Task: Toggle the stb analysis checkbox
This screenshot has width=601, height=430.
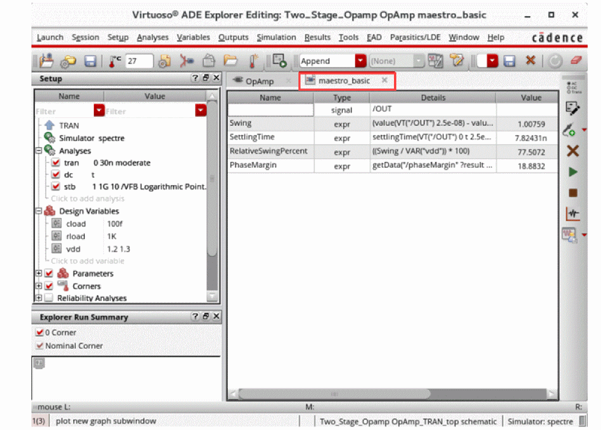Action: (56, 187)
